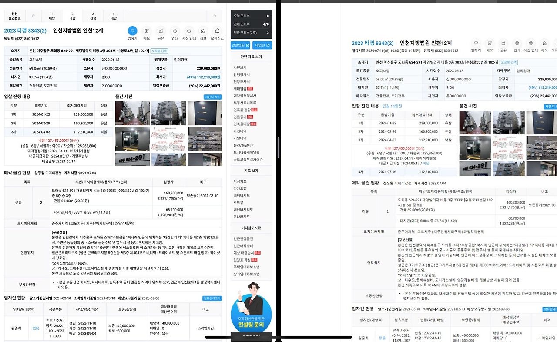Click case number 2023 타경 8343(2) in left window
Screen dimensions: 557x342
(x=25, y=30)
